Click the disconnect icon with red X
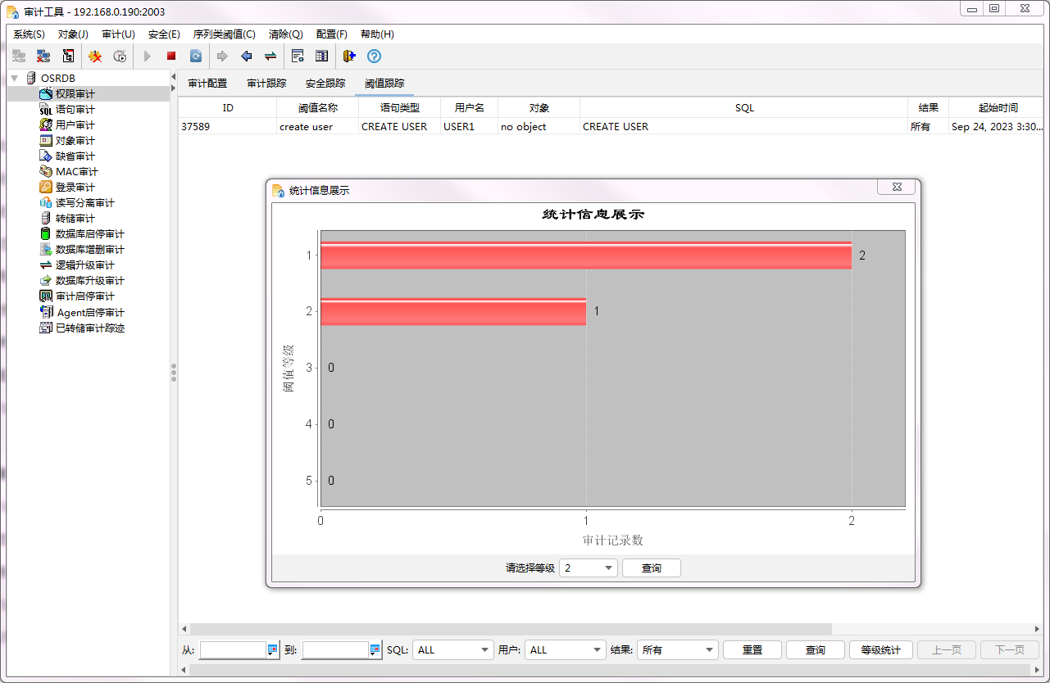 43,57
